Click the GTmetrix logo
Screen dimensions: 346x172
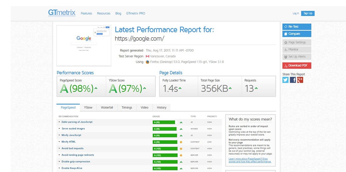pos(62,13)
